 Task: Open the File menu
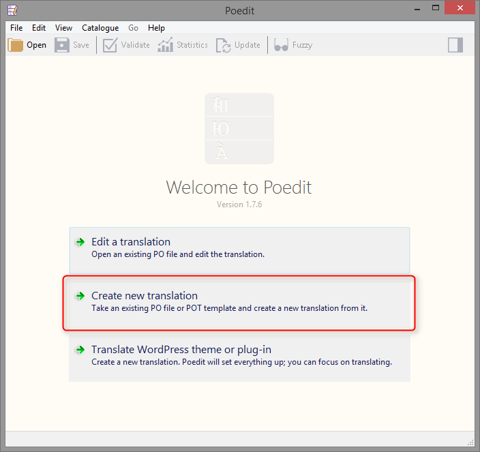(16, 28)
